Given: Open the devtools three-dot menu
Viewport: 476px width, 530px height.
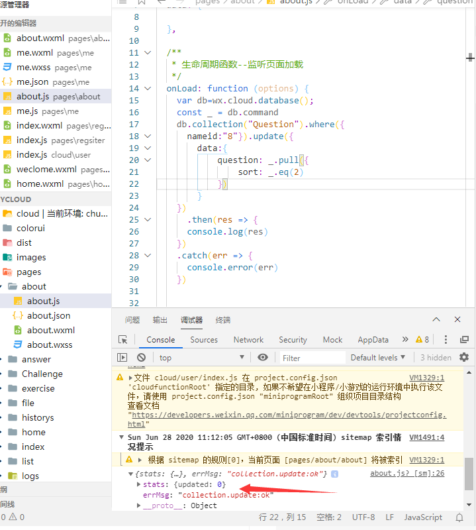Looking at the screenshot, I should click(446, 339).
